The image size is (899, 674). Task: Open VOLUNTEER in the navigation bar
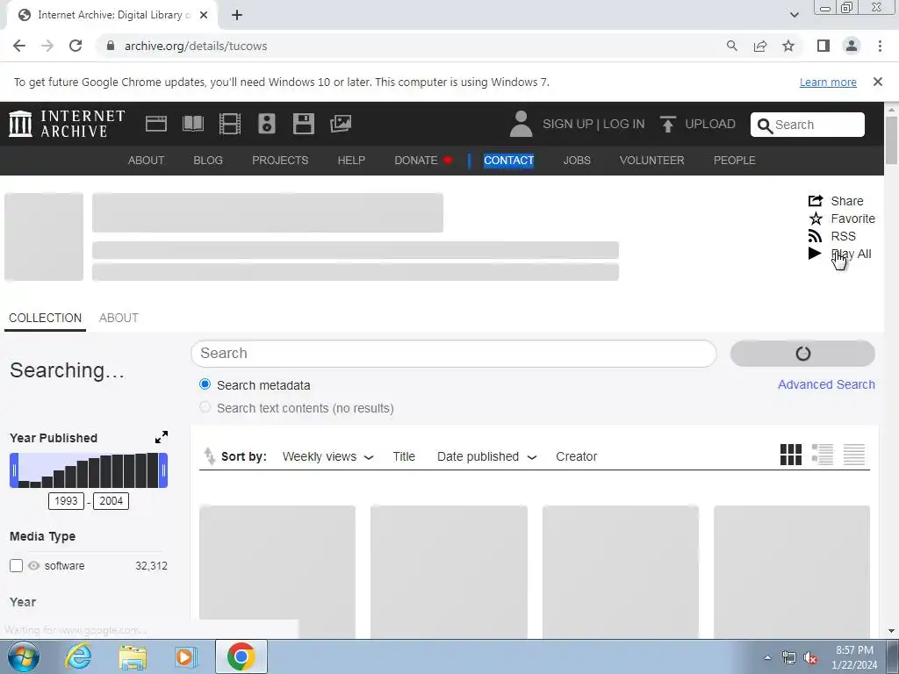click(652, 161)
